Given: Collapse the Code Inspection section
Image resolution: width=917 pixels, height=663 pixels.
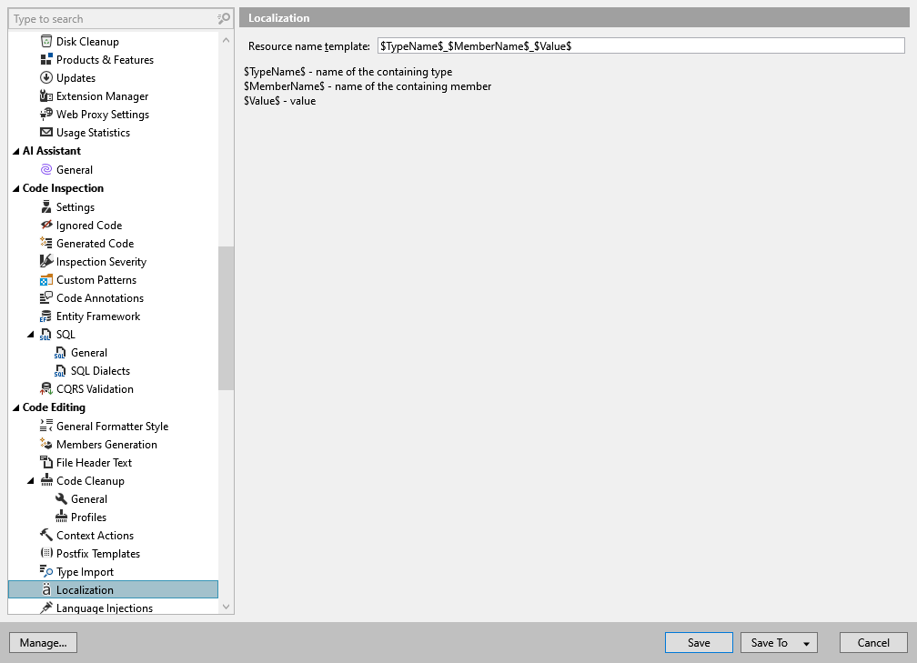Looking at the screenshot, I should coord(15,189).
